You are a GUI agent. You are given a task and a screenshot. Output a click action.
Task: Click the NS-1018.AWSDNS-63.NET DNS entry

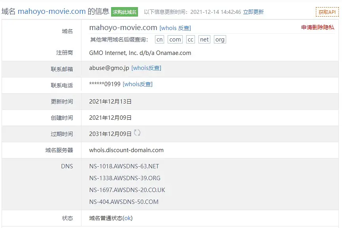(124, 166)
